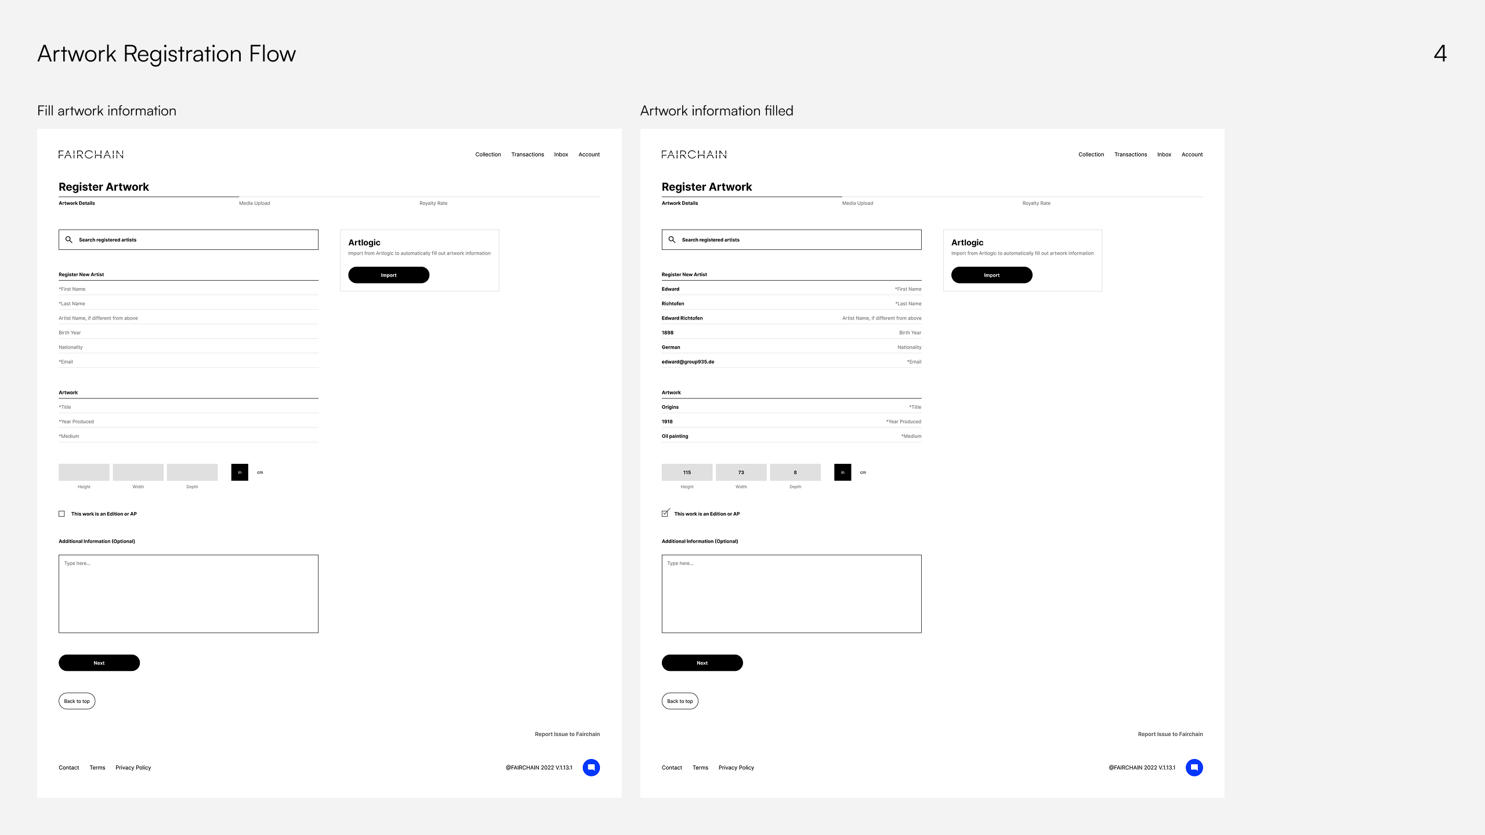Click the FAIRCHAIN logo in right mockup
1485x835 pixels.
694,154
